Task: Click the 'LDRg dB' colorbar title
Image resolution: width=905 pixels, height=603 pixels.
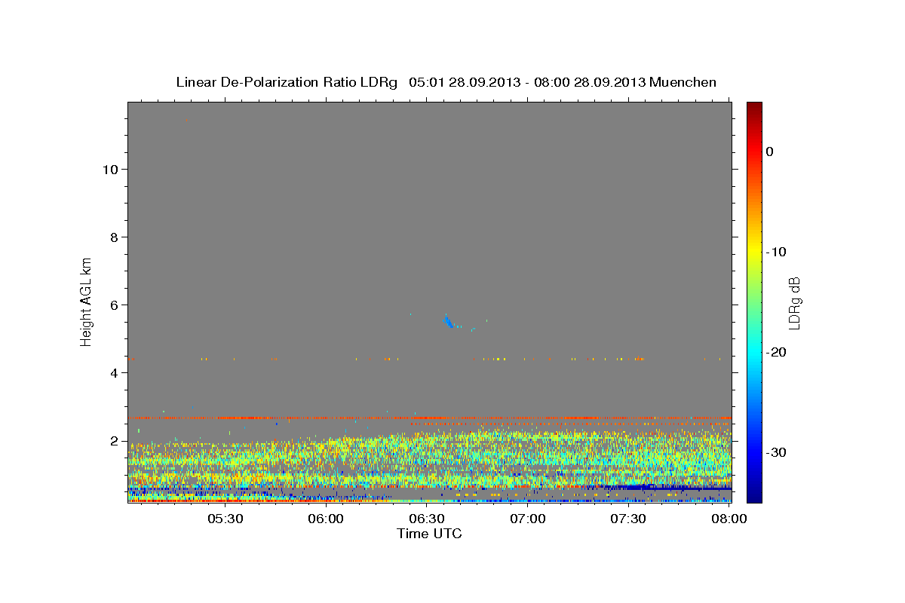Action: pyautogui.click(x=794, y=303)
